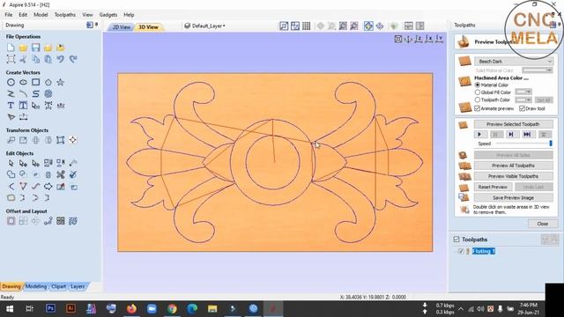Open the Gadgets menu
Screen dimensions: 564x317
click(x=108, y=15)
